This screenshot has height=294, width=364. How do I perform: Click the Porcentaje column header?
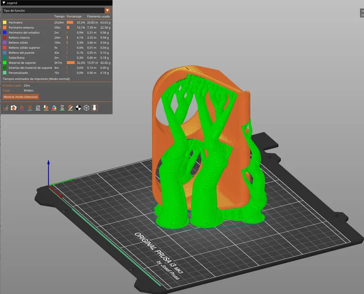pyautogui.click(x=74, y=16)
